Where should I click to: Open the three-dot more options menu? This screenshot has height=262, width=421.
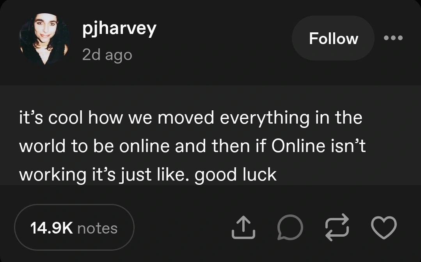(393, 38)
